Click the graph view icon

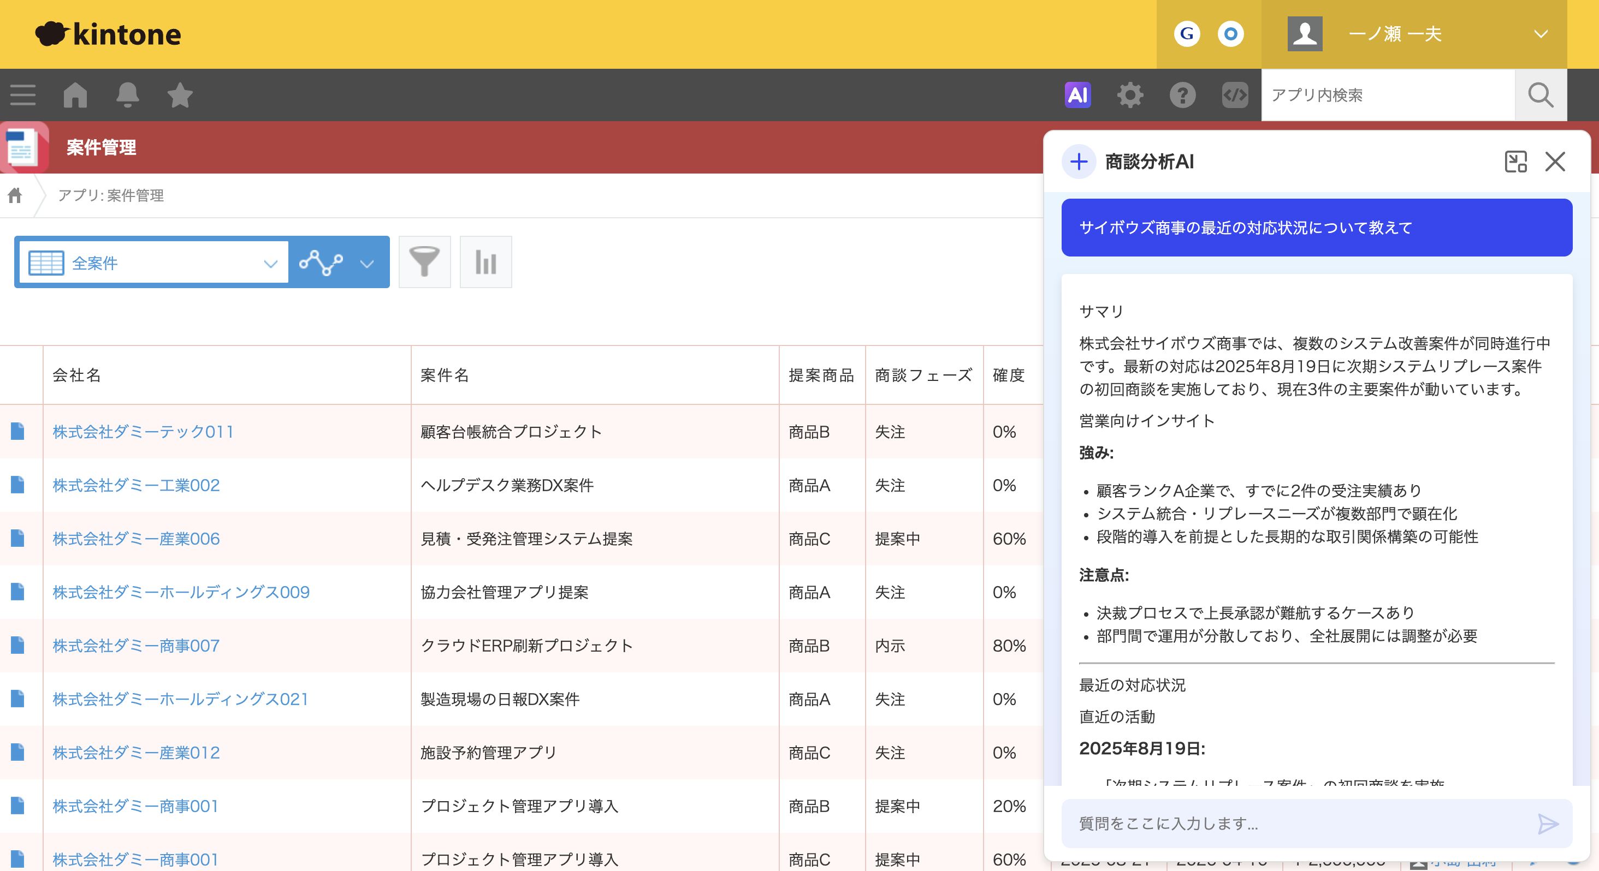pyautogui.click(x=321, y=263)
